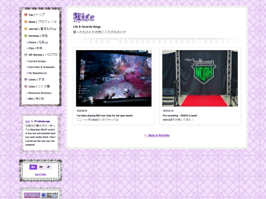The image size is (266, 199).
Task: Open the Portfolio / 作品 section
Action: (38, 36)
